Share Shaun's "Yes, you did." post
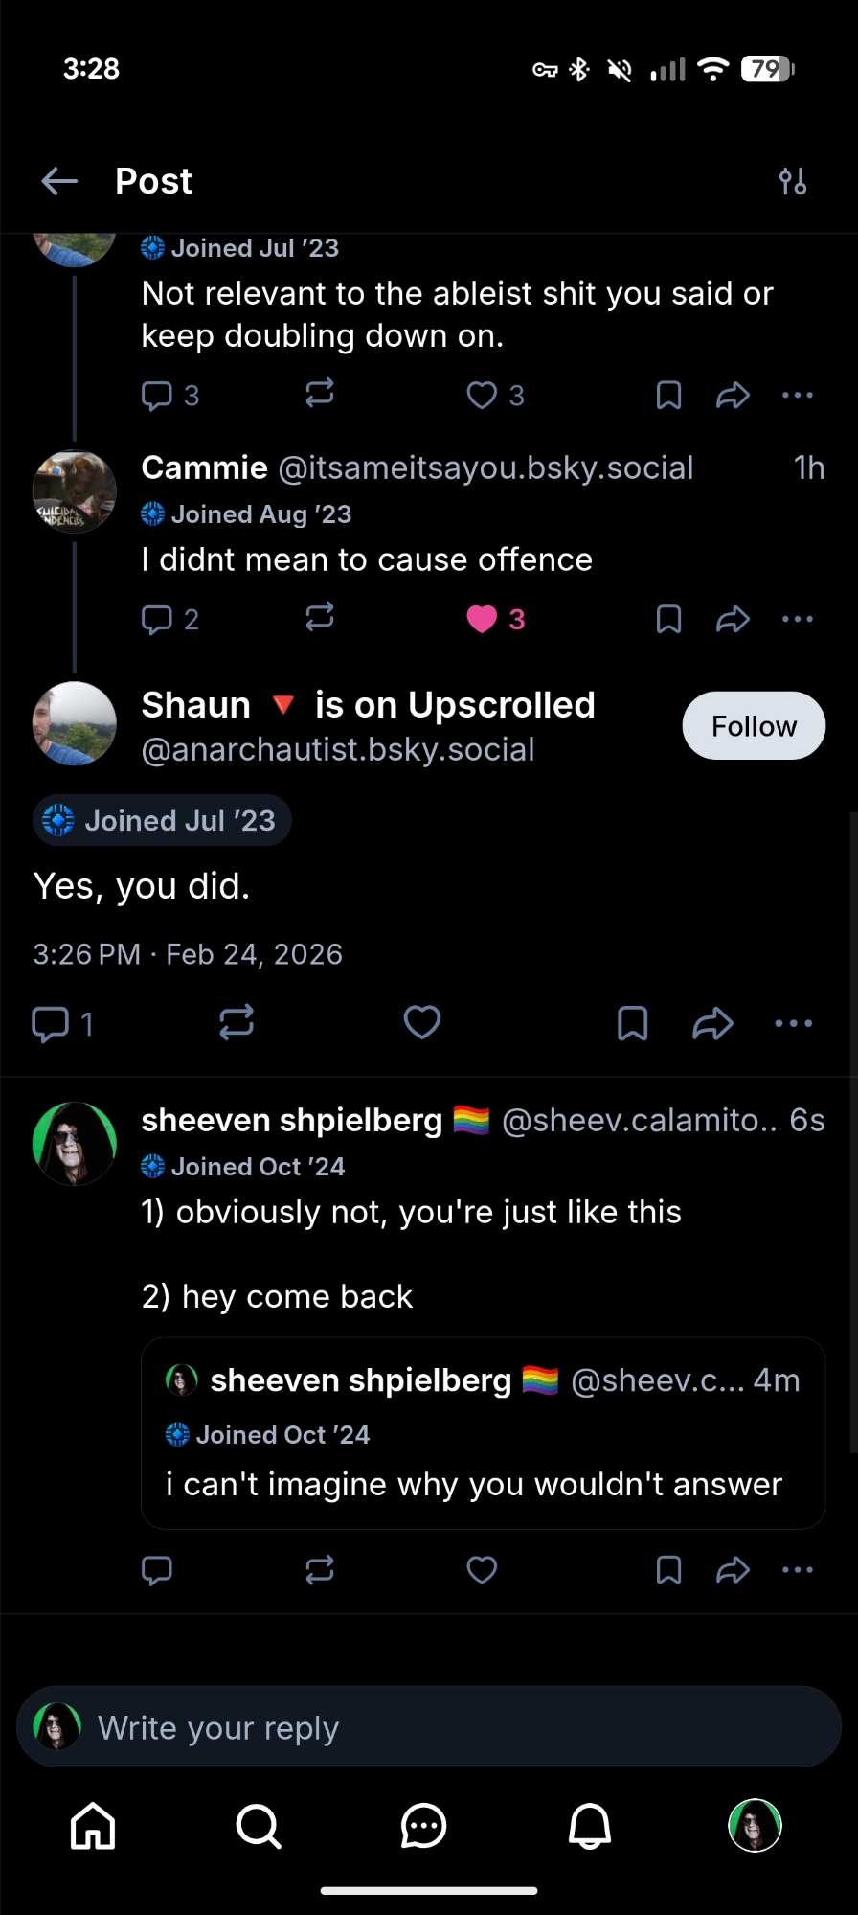The height and width of the screenshot is (1915, 858). 712,1023
